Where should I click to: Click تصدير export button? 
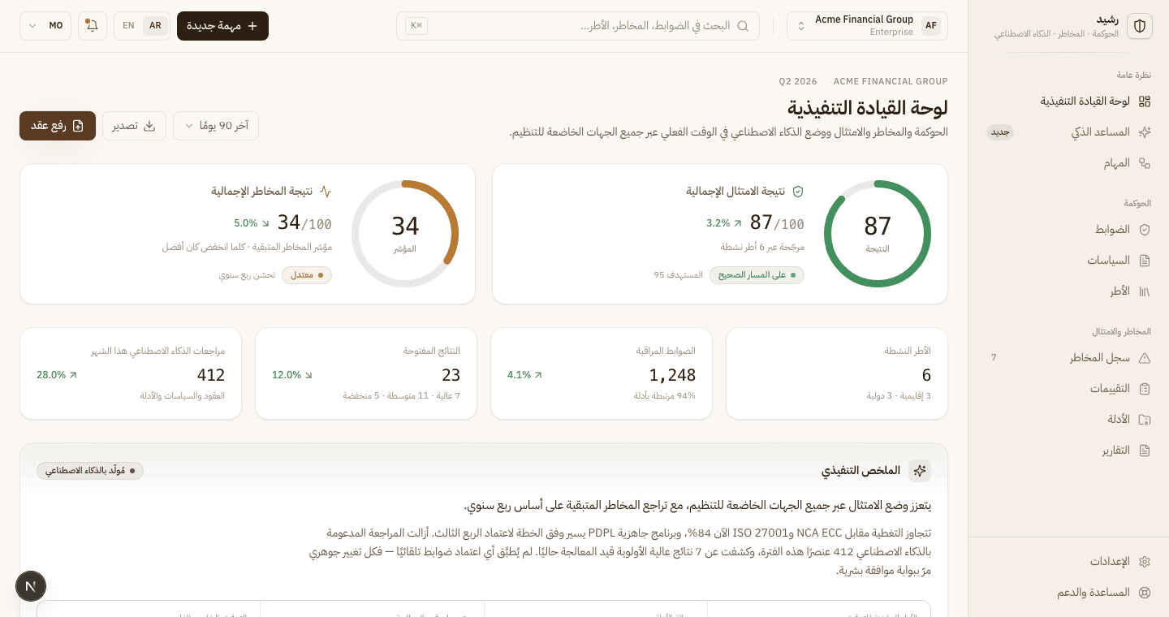(134, 126)
